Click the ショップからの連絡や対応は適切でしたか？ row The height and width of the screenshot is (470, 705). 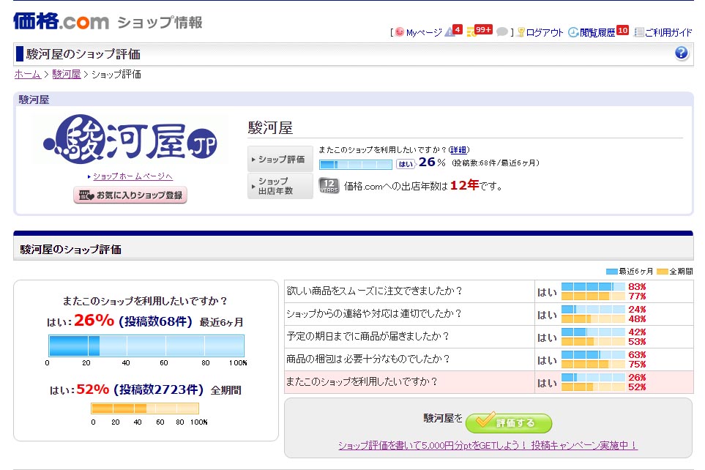[489, 314]
